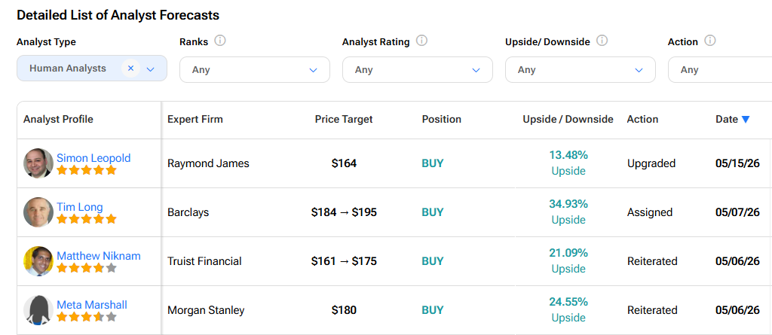Click the info icon next to Ranks
Screen dimensions: 772x335
click(x=220, y=41)
